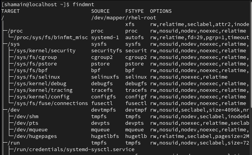
Task: Select the /sys/kernel/security tree entry
Action: pos(45,51)
